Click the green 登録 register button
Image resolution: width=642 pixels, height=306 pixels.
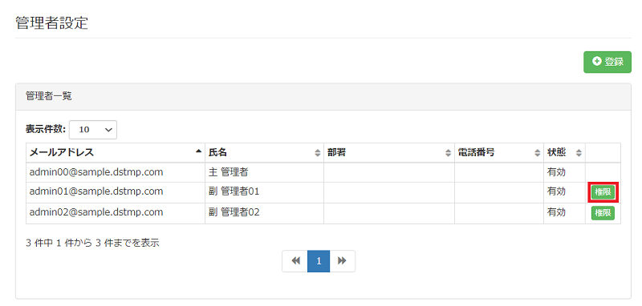tap(607, 62)
